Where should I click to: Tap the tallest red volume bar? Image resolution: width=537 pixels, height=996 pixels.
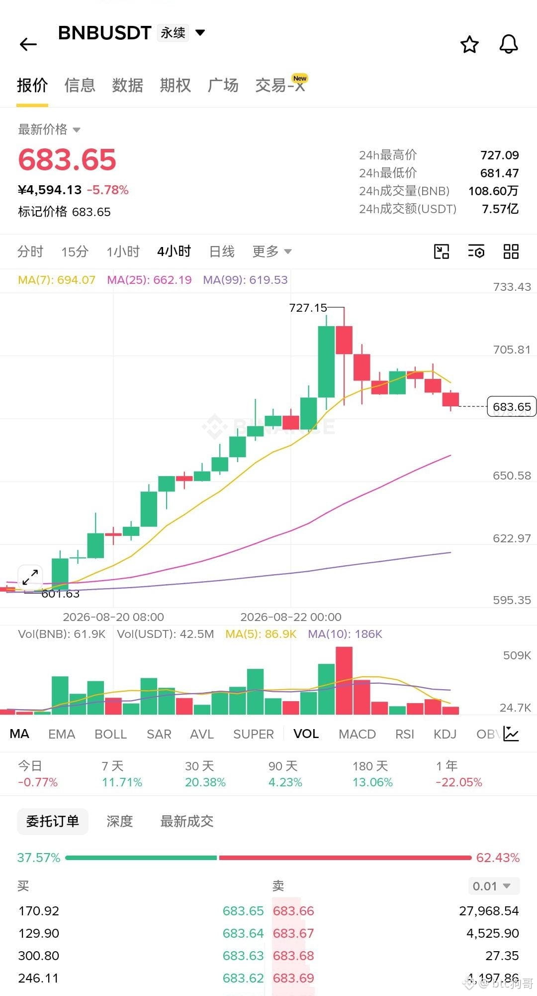[x=344, y=680]
